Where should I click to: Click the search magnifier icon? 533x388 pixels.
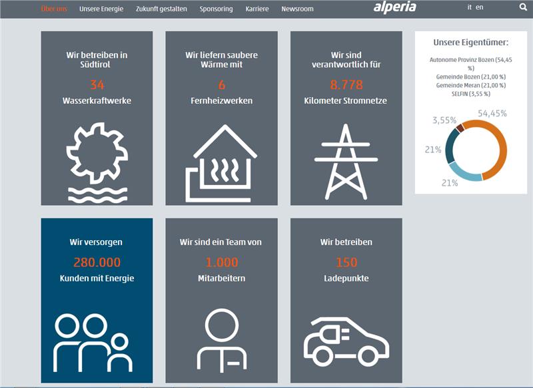click(523, 8)
